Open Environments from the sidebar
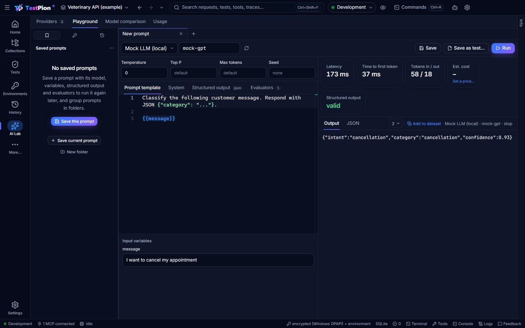The width and height of the screenshot is (525, 328). coord(15,89)
